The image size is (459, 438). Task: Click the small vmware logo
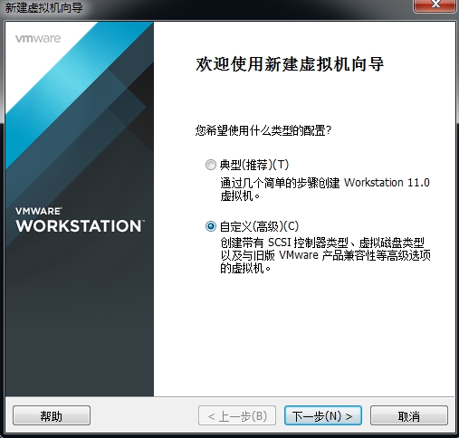point(38,39)
